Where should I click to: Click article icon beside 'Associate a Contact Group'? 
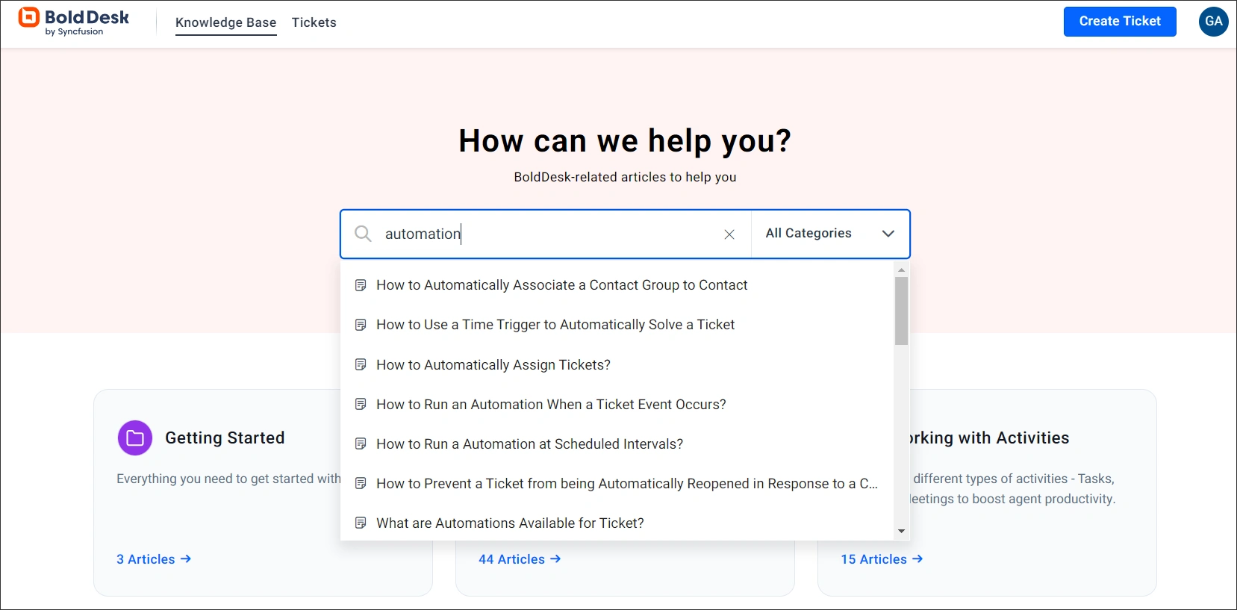coord(361,285)
